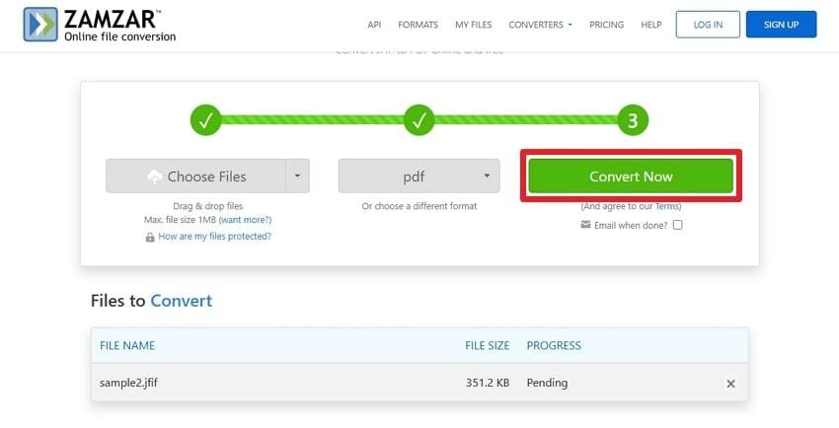Viewport: 839px width, 428px height.
Task: Click the Choose Files button
Action: point(195,176)
